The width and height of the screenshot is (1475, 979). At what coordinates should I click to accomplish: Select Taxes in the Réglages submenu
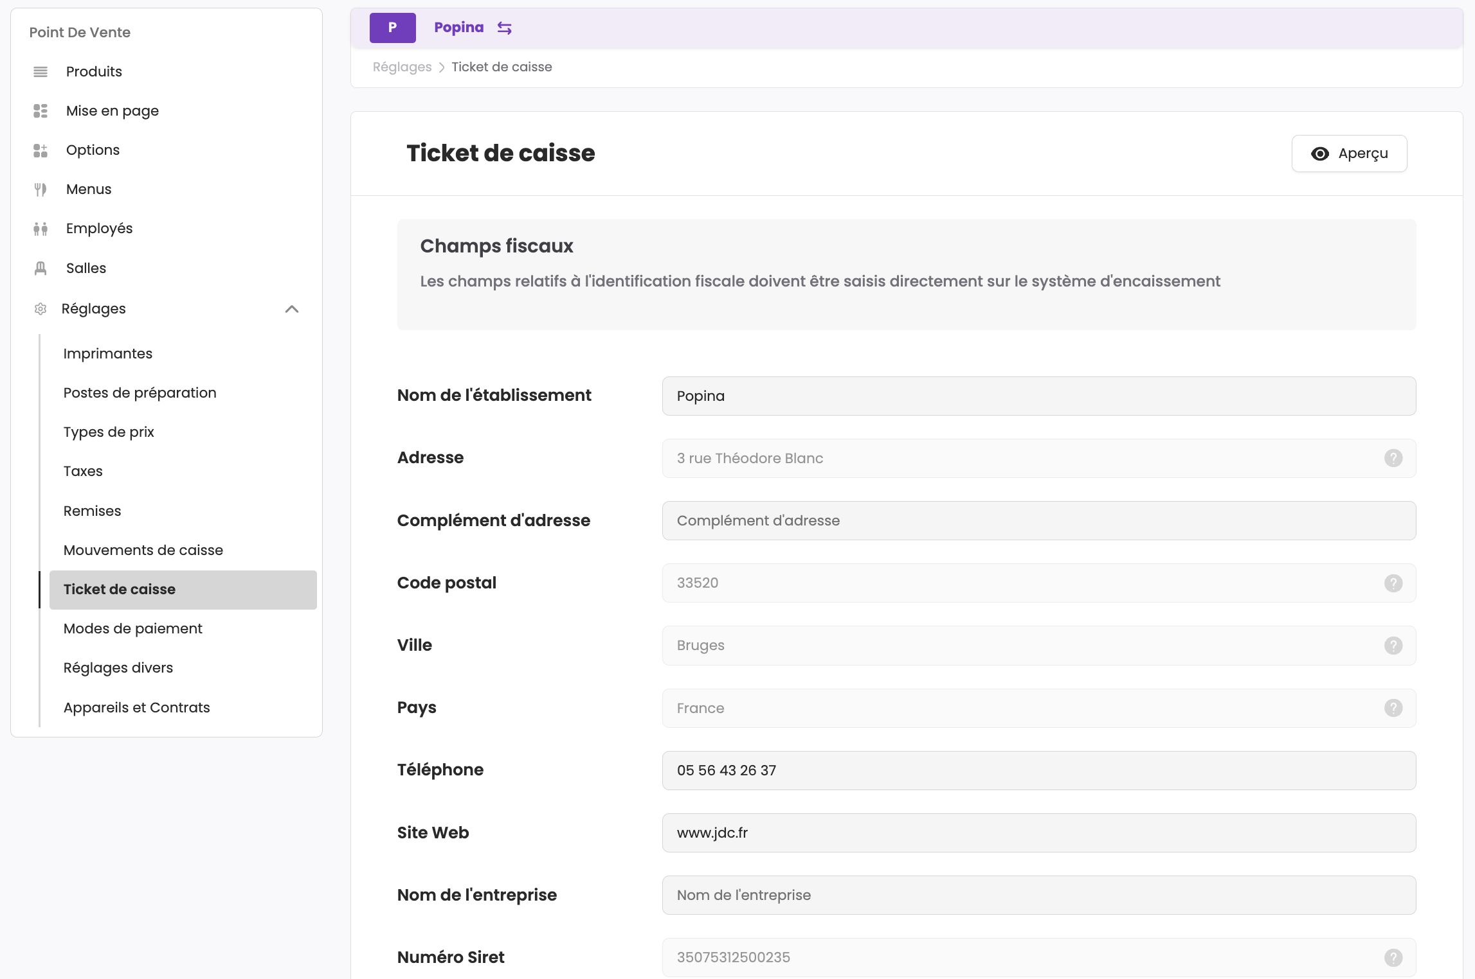click(x=83, y=471)
